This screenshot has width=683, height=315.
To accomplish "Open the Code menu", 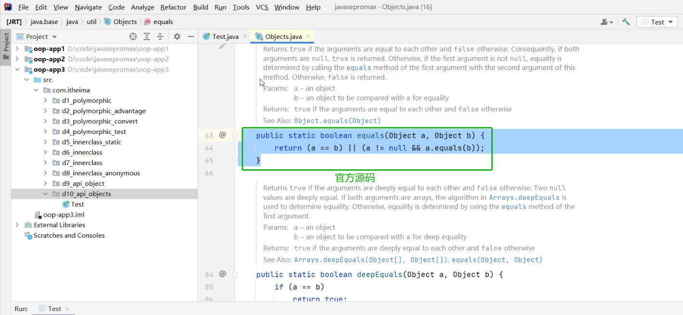I will 116,7.
